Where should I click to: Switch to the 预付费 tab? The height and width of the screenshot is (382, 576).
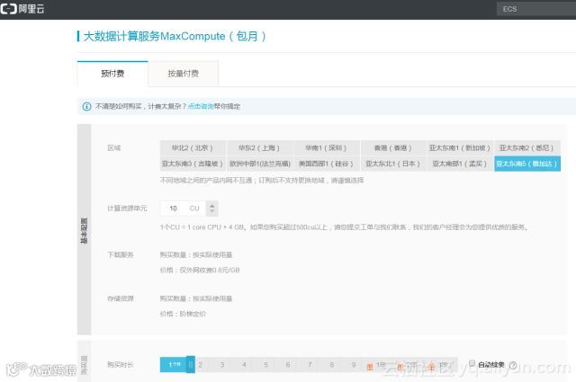pyautogui.click(x=112, y=74)
